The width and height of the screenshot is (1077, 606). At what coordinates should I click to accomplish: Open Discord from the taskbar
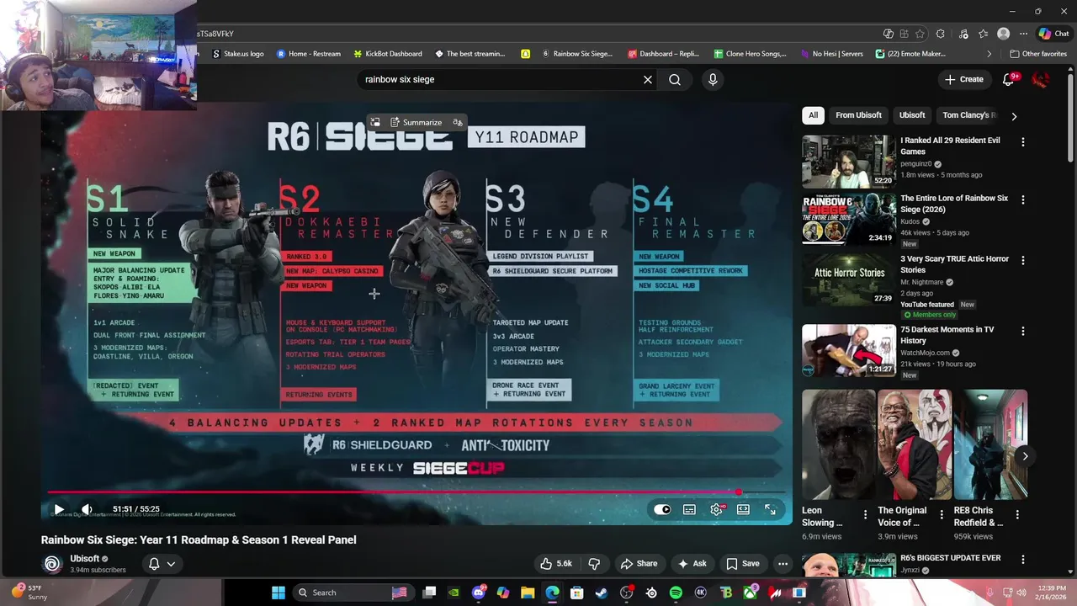479,593
